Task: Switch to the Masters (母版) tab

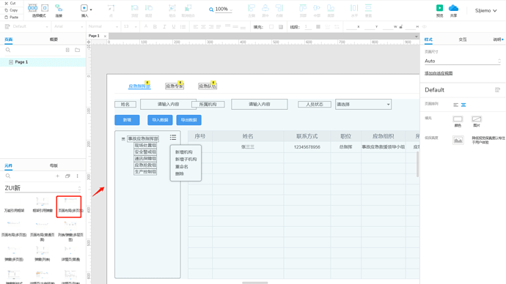Action: coord(54,165)
